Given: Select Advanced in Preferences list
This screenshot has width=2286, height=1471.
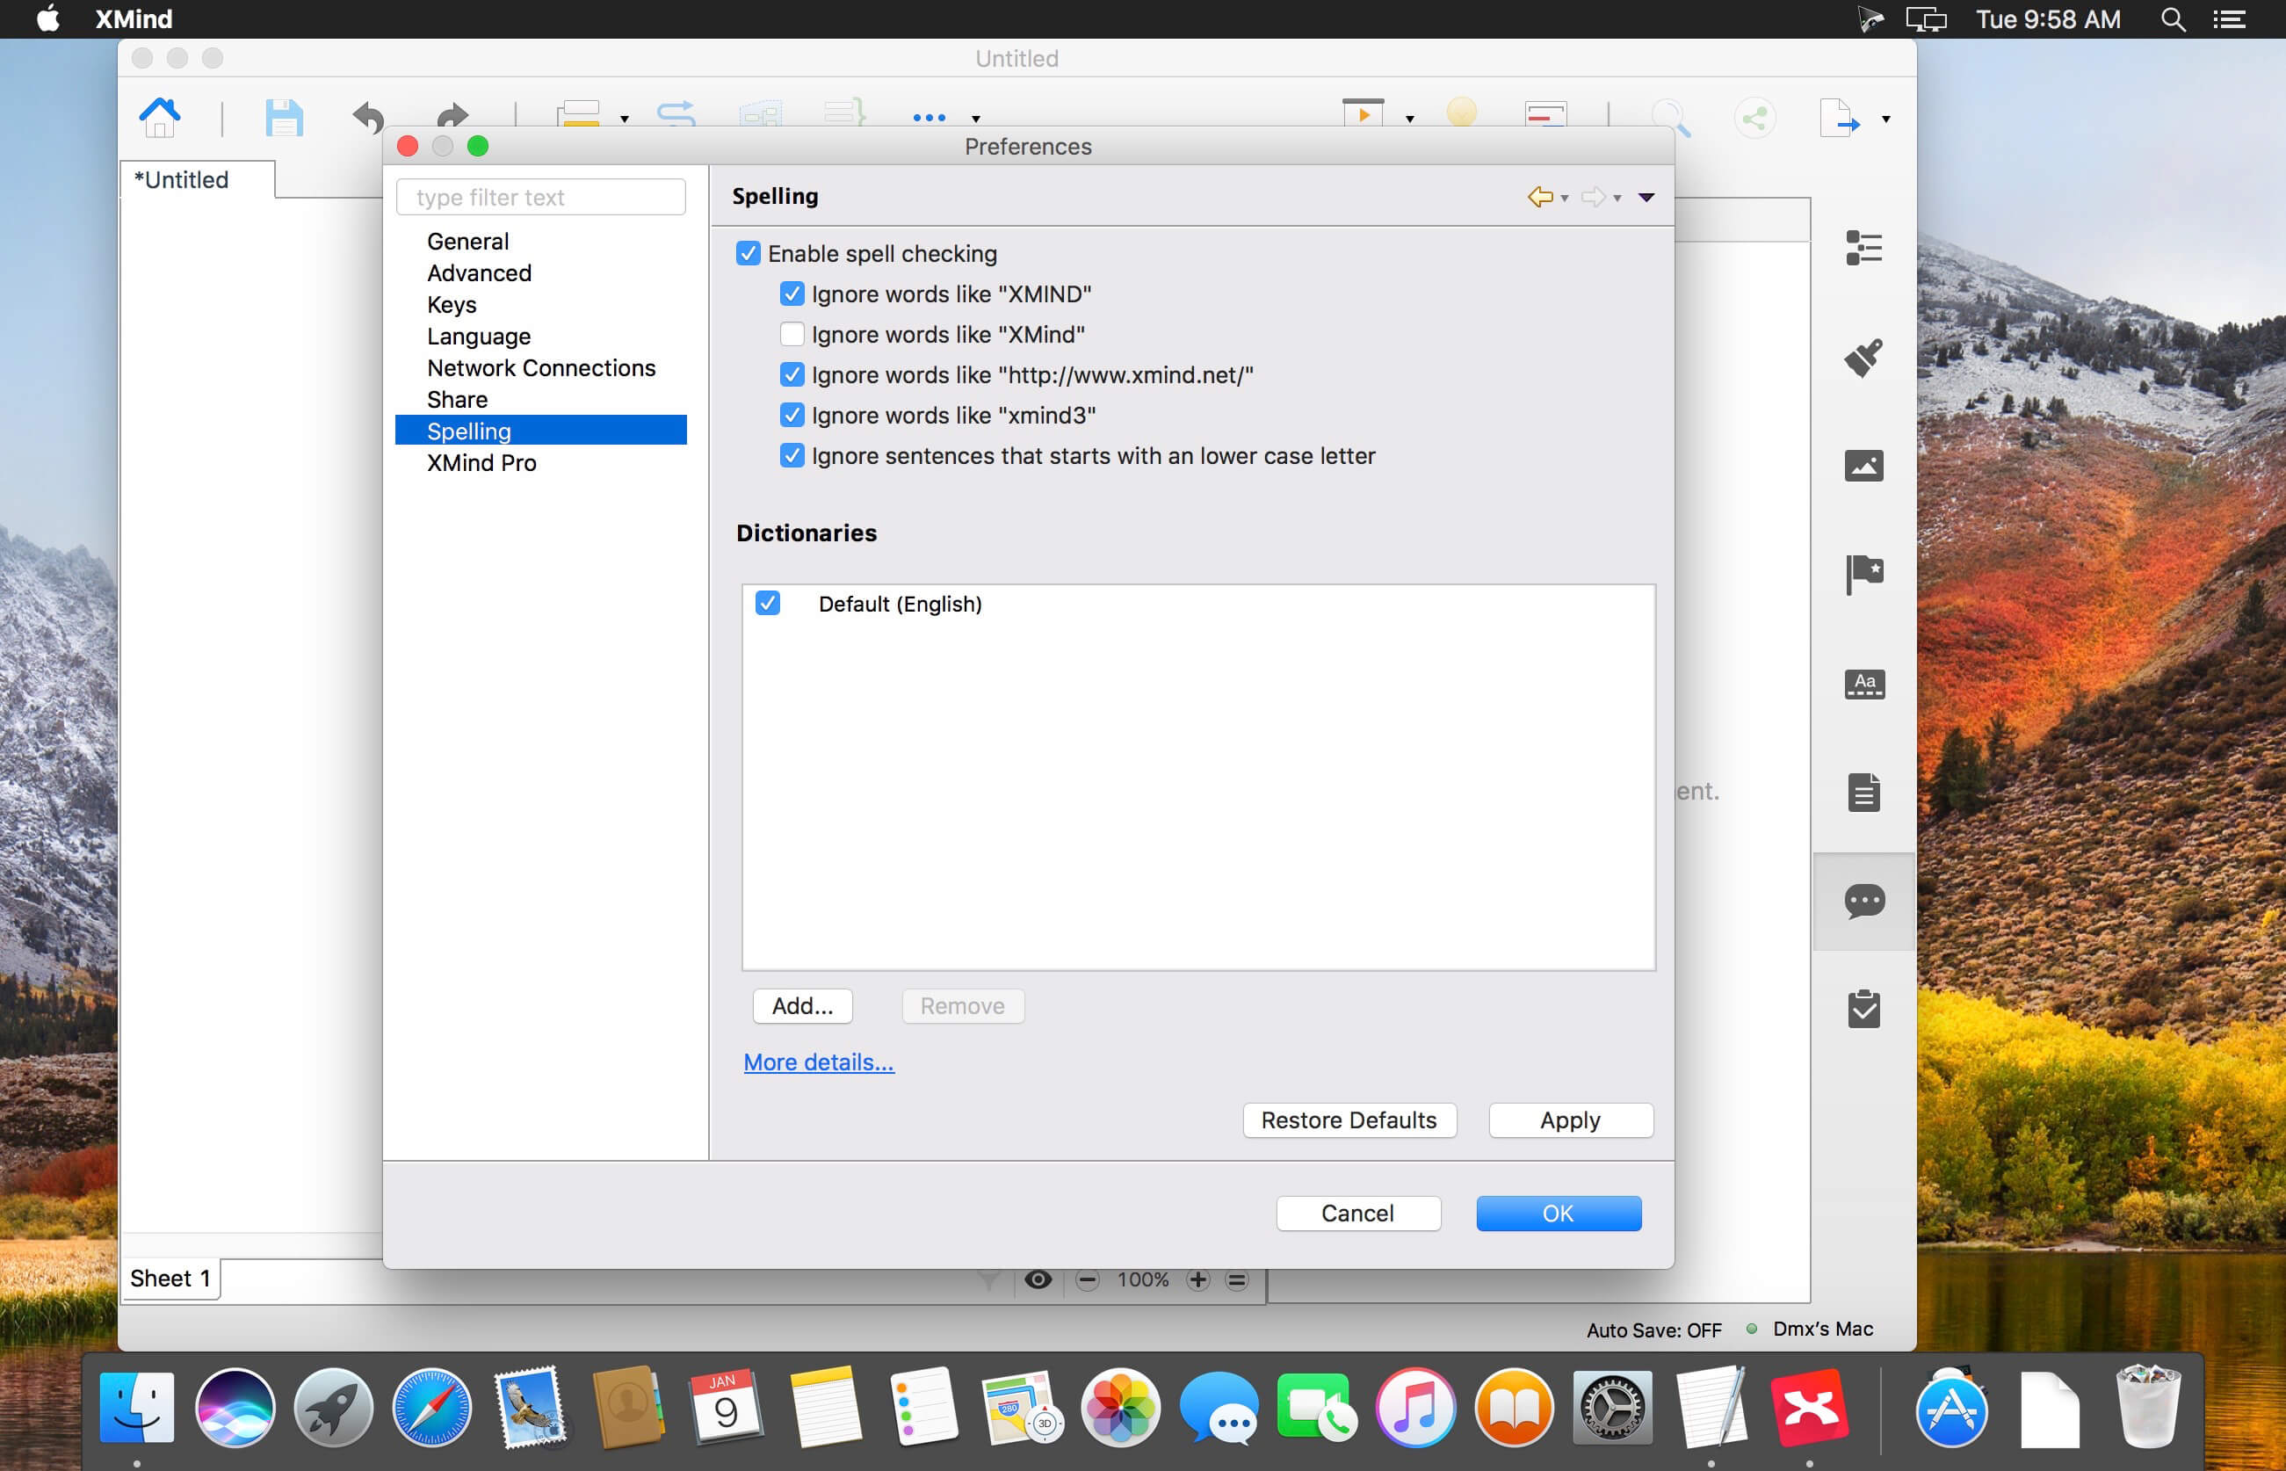Looking at the screenshot, I should click(x=480, y=273).
